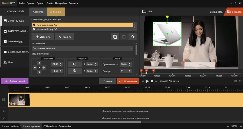Click the zoom-out magnifier scale button
Image resolution: width=243 pixels, height=129 pixels.
click(x=74, y=71)
